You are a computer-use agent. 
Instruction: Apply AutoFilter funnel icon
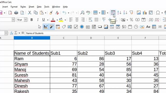coord(132,13)
